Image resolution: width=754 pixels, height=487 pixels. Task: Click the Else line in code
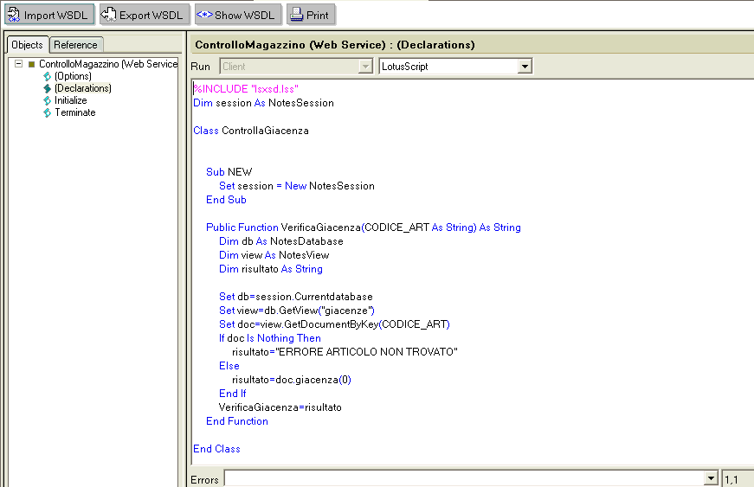[229, 366]
